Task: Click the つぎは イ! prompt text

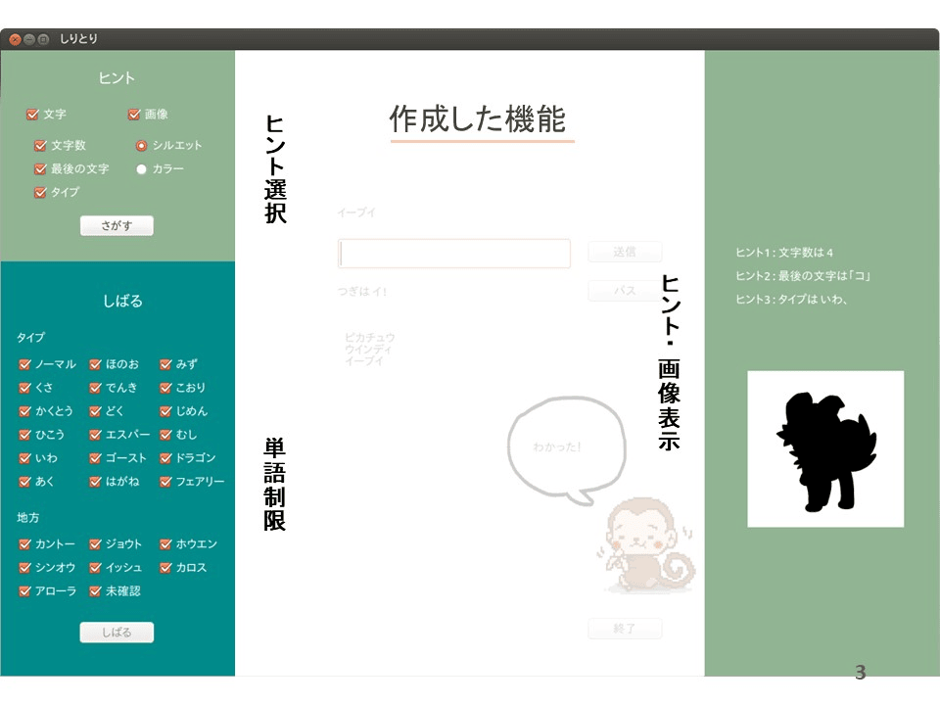Action: pyautogui.click(x=361, y=292)
